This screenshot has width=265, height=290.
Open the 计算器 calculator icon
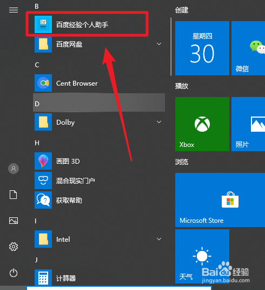[43, 278]
